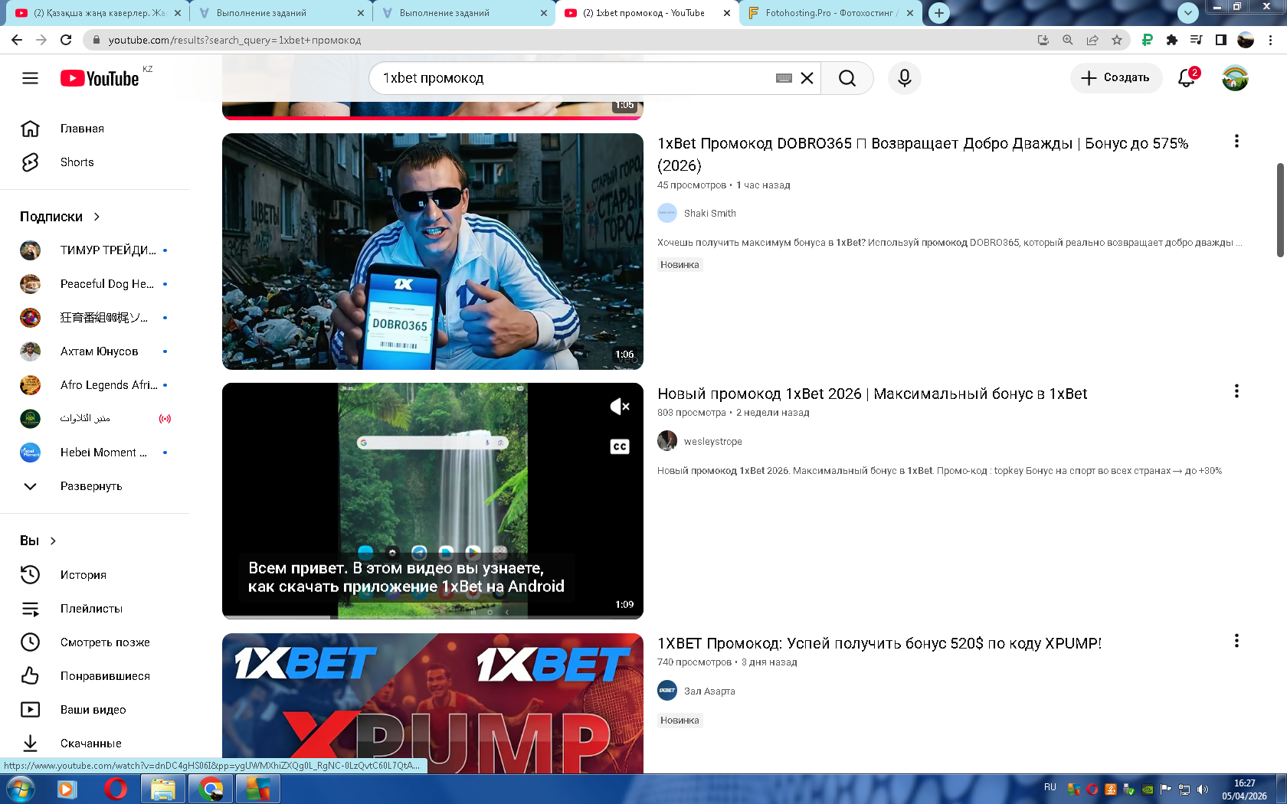Screen dimensions: 1287x804
Task: Open options menu for DOBRO365 video
Action: tap(1236, 142)
